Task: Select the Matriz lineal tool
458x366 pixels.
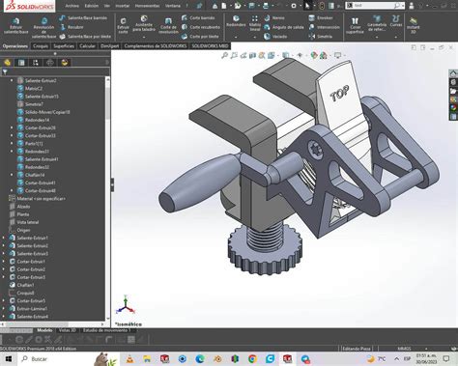Action: coord(255,23)
